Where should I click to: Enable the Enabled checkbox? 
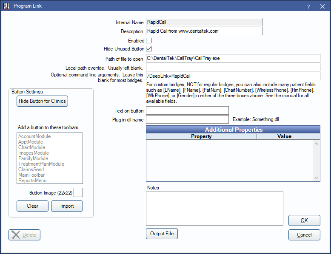[x=149, y=40]
